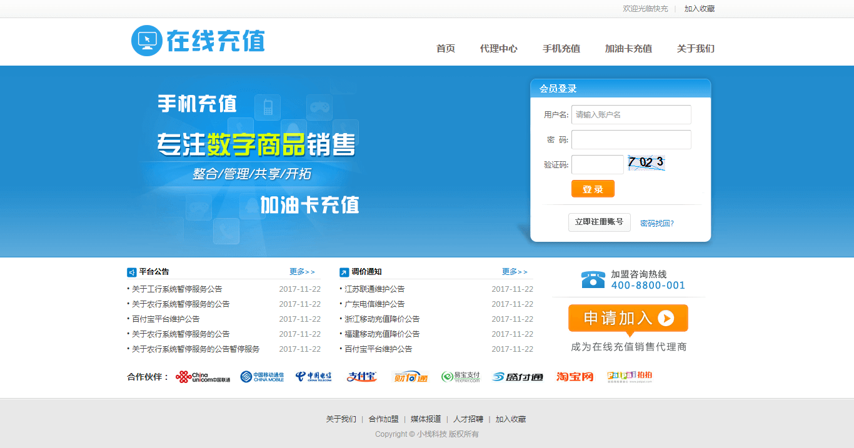
Task: Refresh the captcha verification image
Action: click(646, 163)
